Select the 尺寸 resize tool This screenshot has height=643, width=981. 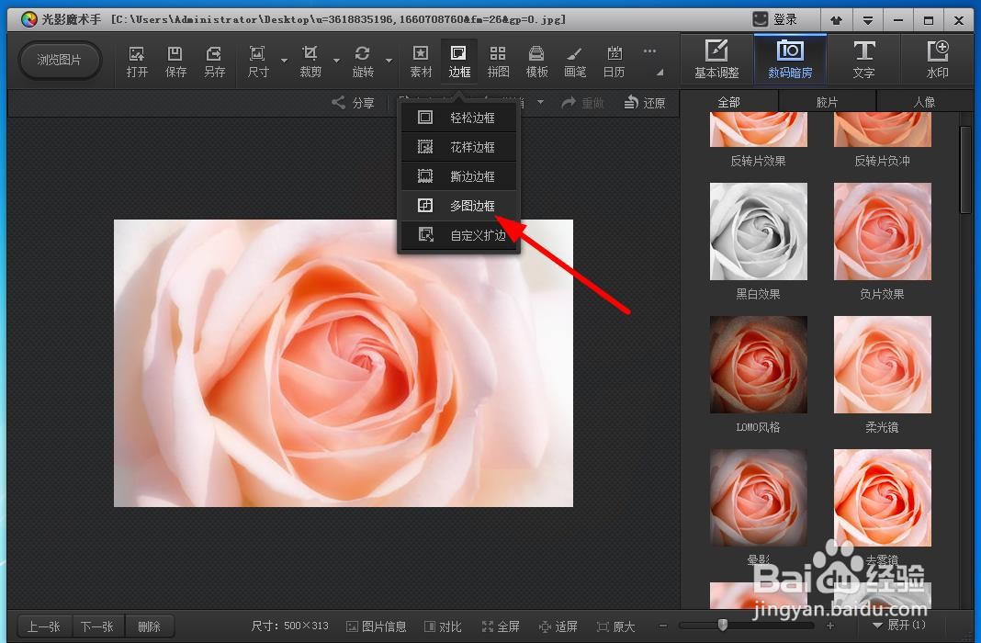coord(258,62)
